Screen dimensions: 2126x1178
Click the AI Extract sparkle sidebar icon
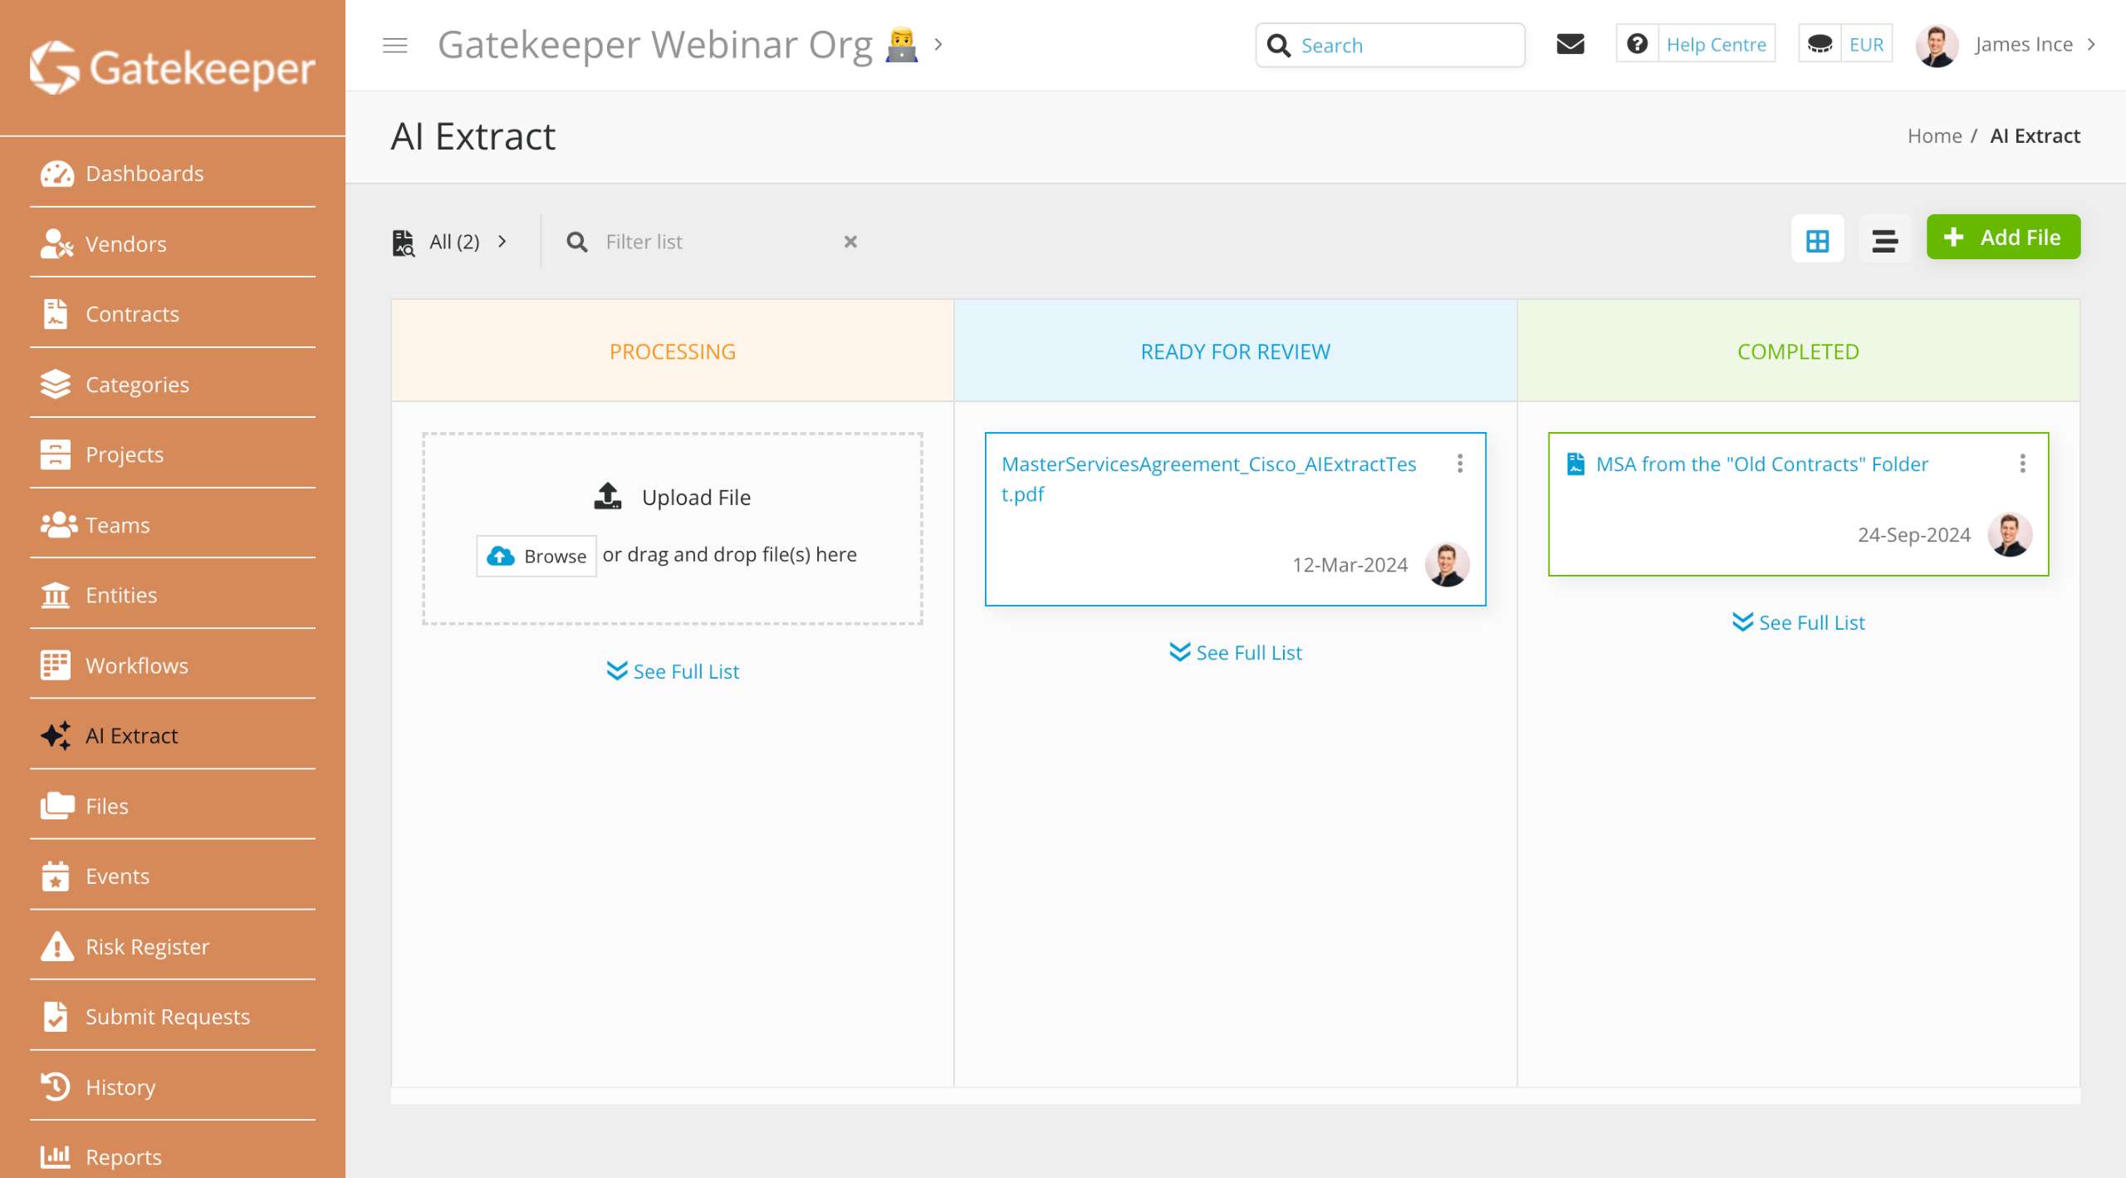[x=56, y=735]
